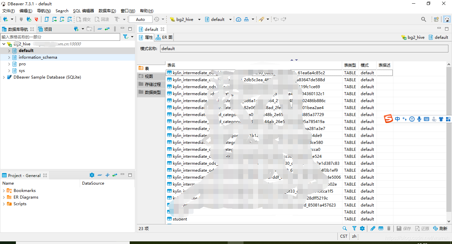Expand the pro schema node
The width and height of the screenshot is (452, 244).
click(9, 64)
